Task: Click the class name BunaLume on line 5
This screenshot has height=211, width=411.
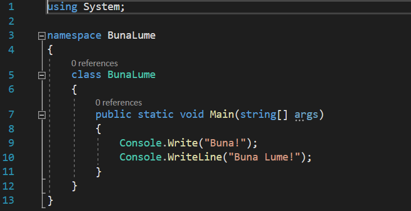Action: (x=132, y=75)
